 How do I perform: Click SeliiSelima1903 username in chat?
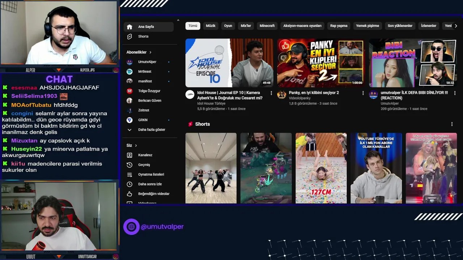[x=34, y=96]
